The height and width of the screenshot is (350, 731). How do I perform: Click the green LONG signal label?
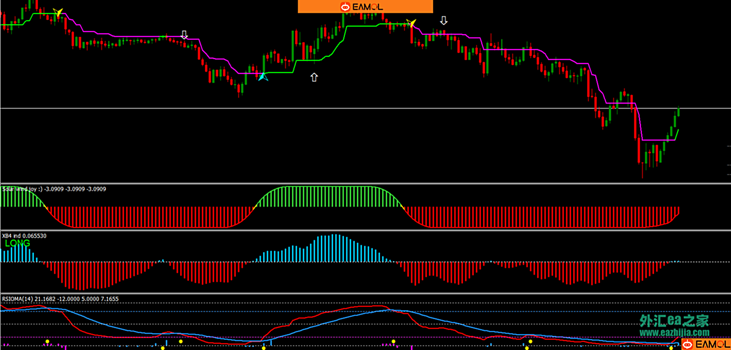pyautogui.click(x=18, y=243)
